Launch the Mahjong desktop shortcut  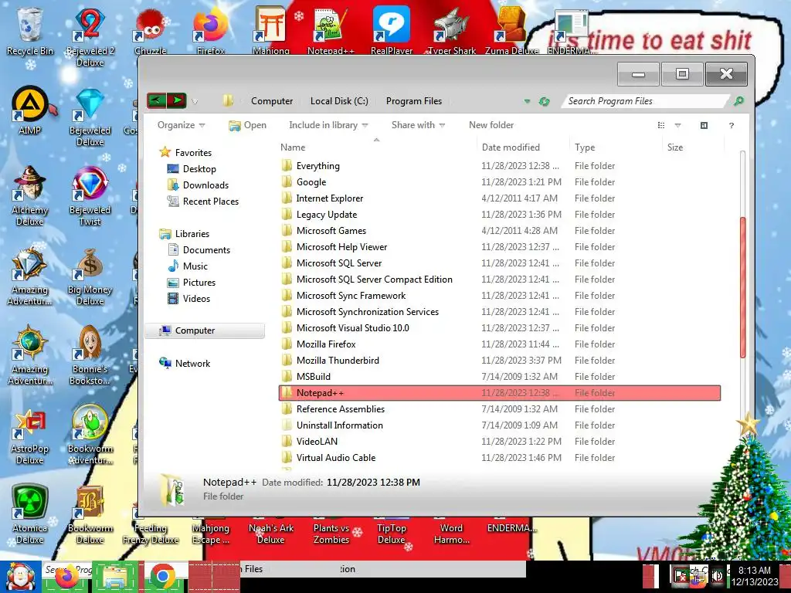click(271, 31)
